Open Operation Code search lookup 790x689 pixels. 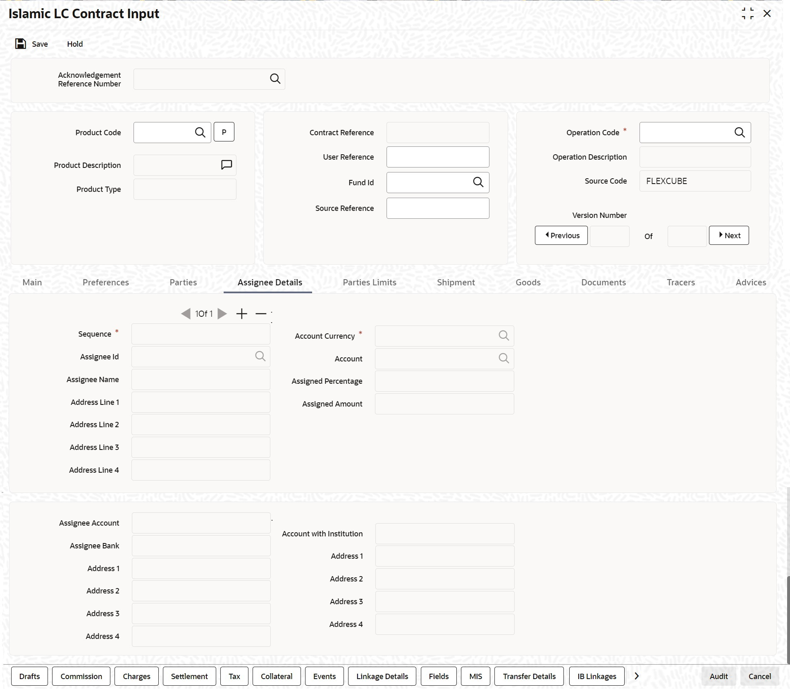pos(740,132)
